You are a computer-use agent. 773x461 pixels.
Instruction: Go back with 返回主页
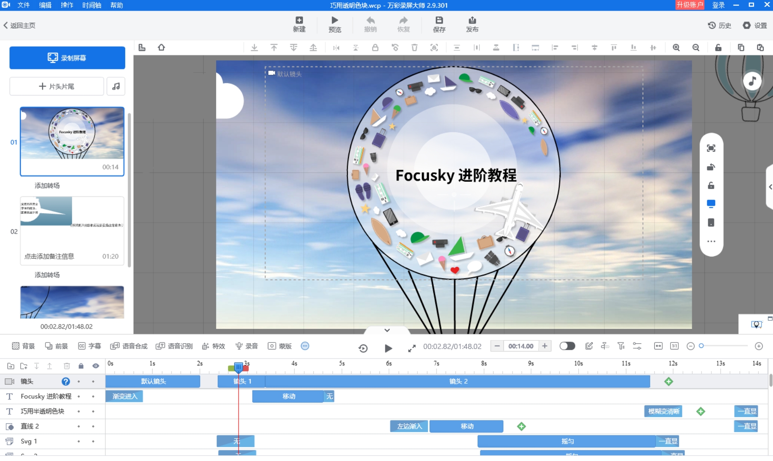pos(19,26)
